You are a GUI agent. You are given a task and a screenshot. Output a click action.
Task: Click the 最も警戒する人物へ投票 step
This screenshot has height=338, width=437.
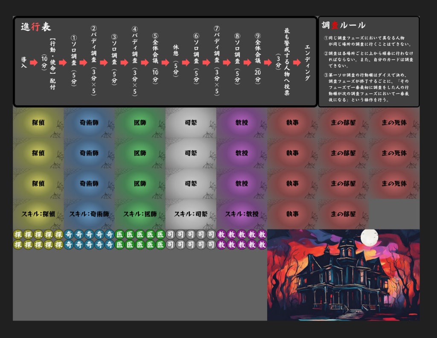coord(283,62)
